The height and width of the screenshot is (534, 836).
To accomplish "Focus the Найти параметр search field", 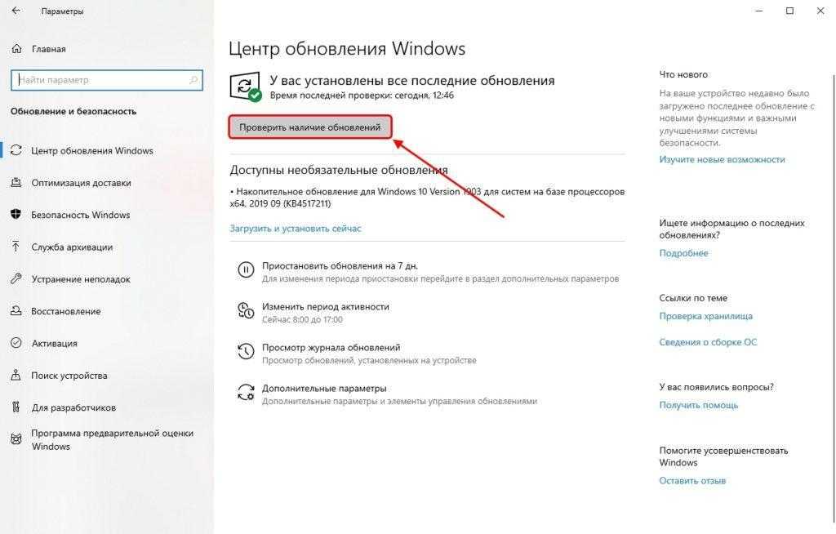I will click(x=107, y=80).
